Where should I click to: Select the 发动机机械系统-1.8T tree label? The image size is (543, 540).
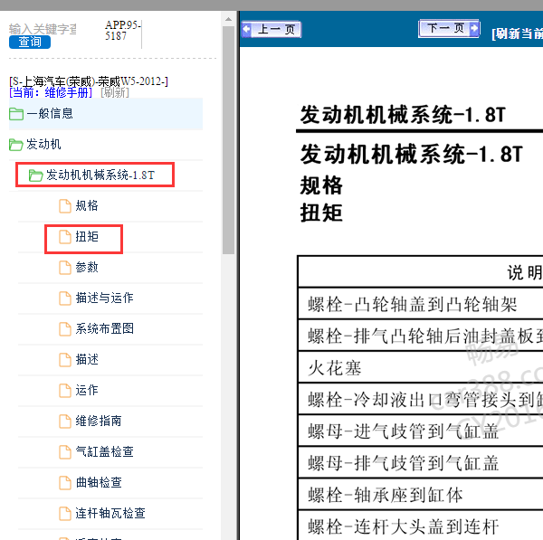(100, 175)
